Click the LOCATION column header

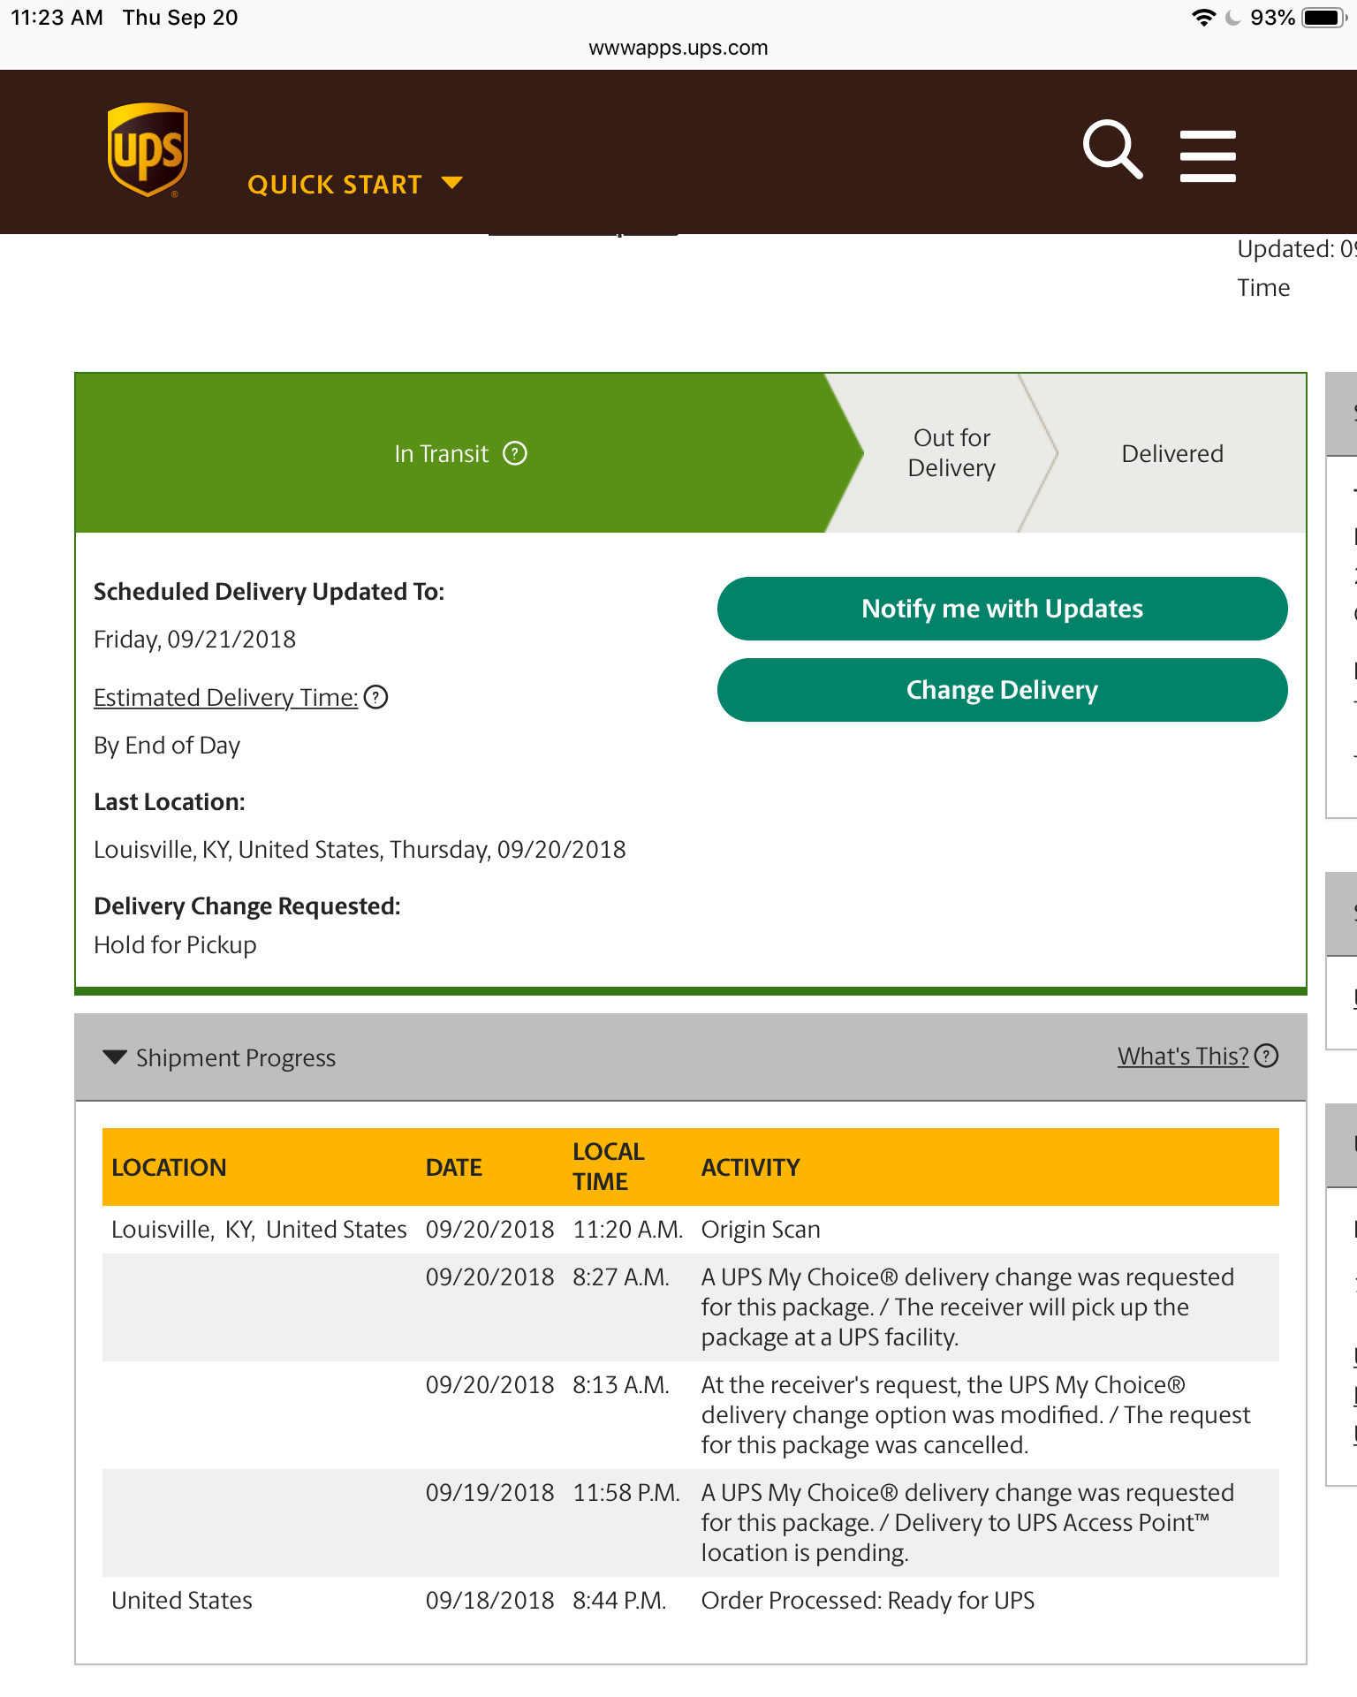click(x=169, y=1167)
